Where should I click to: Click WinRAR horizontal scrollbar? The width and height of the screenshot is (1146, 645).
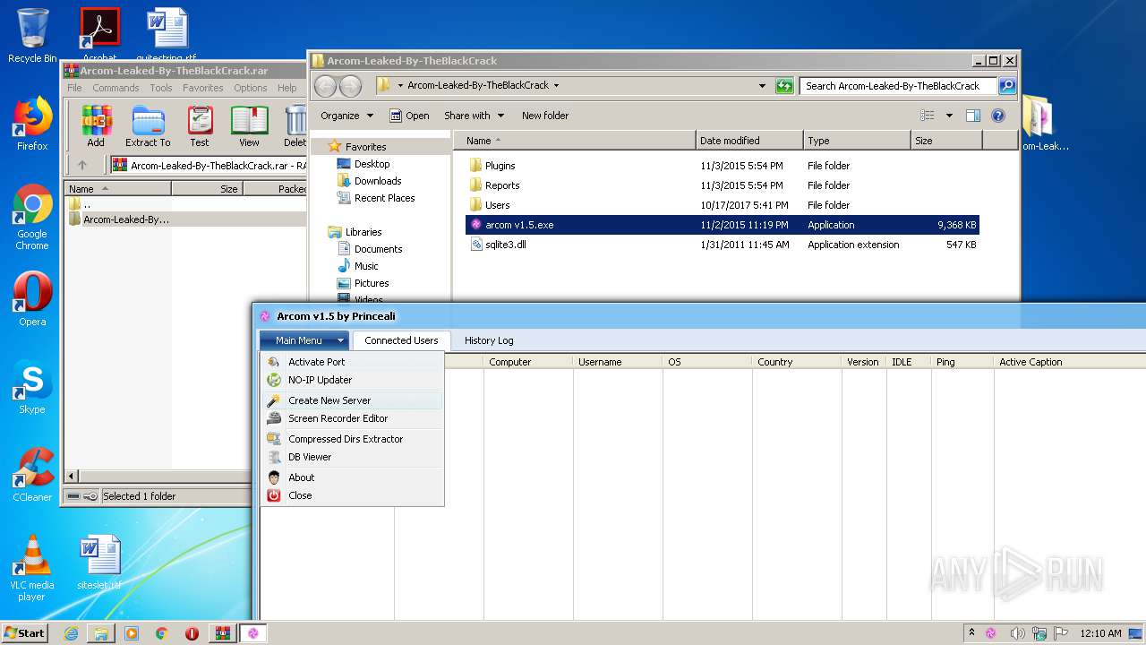coord(157,477)
